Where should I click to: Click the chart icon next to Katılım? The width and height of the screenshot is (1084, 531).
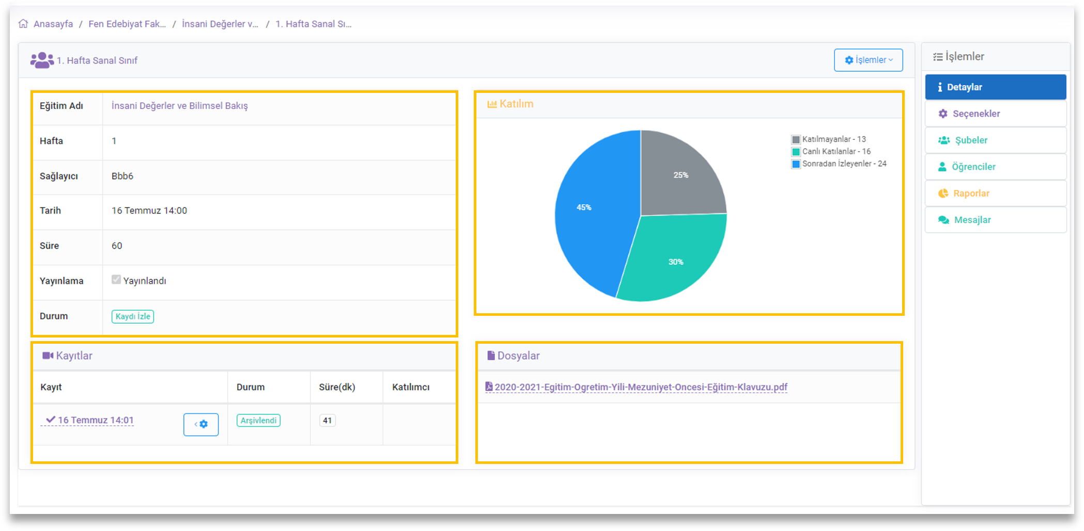click(491, 104)
